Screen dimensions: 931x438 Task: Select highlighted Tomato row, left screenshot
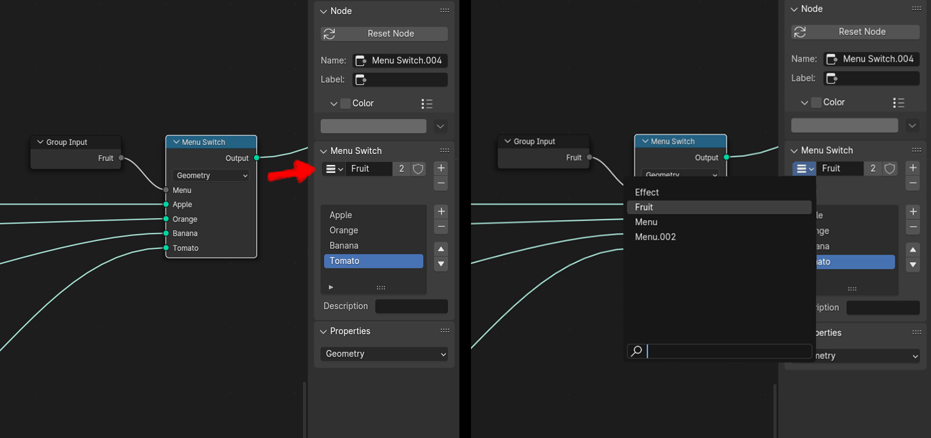(373, 261)
